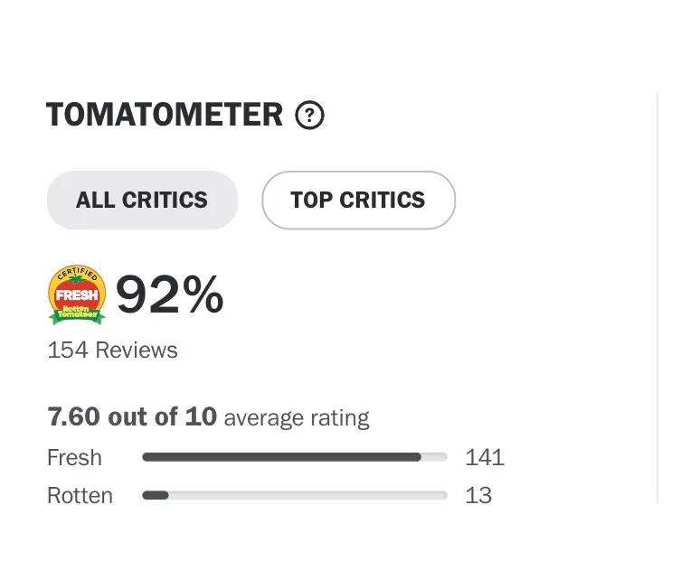Click the yellow CERTIFIED arc atop the badge
680x570 pixels.
77,273
